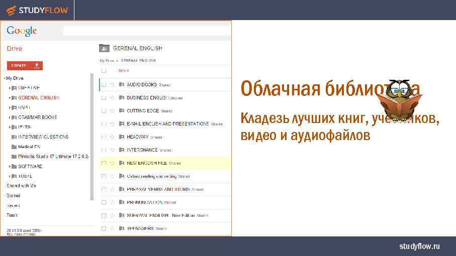The height and width of the screenshot is (256, 456).
Task: Star the SURVIVAL ENGLISH folder
Action: pos(112,215)
